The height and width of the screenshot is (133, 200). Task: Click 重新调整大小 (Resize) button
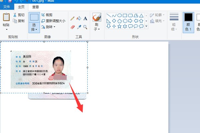click(x=53, y=21)
